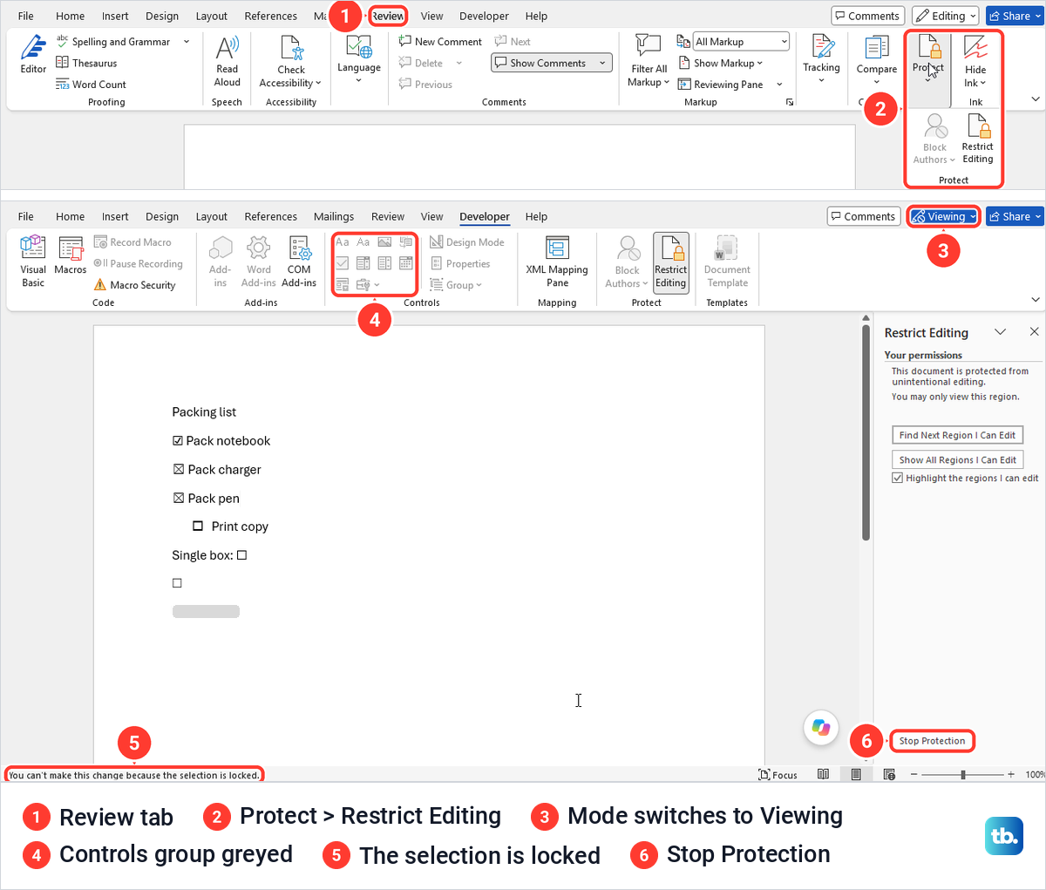Insert a Building Block Gallery content control
This screenshot has width=1046, height=890.
[x=405, y=242]
